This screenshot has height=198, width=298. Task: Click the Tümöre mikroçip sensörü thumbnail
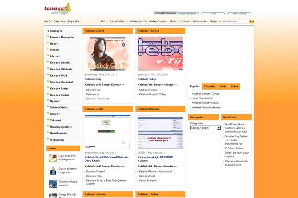[53, 184]
